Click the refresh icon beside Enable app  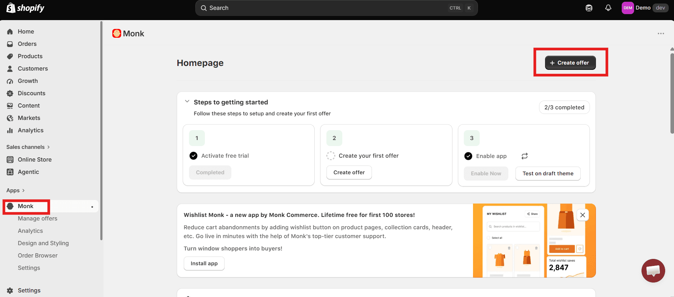coord(525,156)
